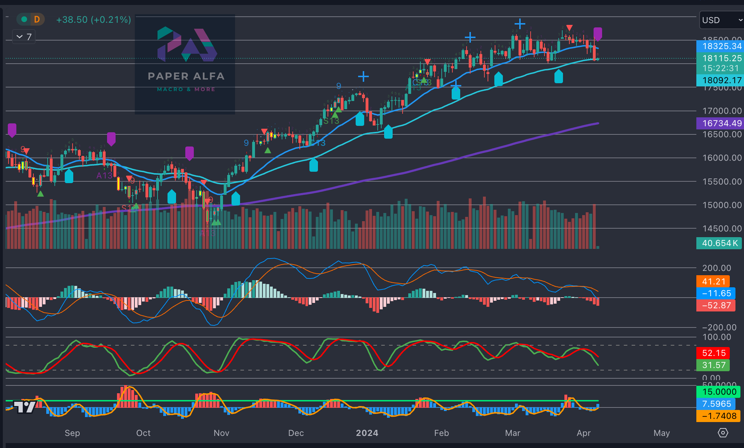Click the Nov label on time axis
The width and height of the screenshot is (744, 448).
pos(221,433)
